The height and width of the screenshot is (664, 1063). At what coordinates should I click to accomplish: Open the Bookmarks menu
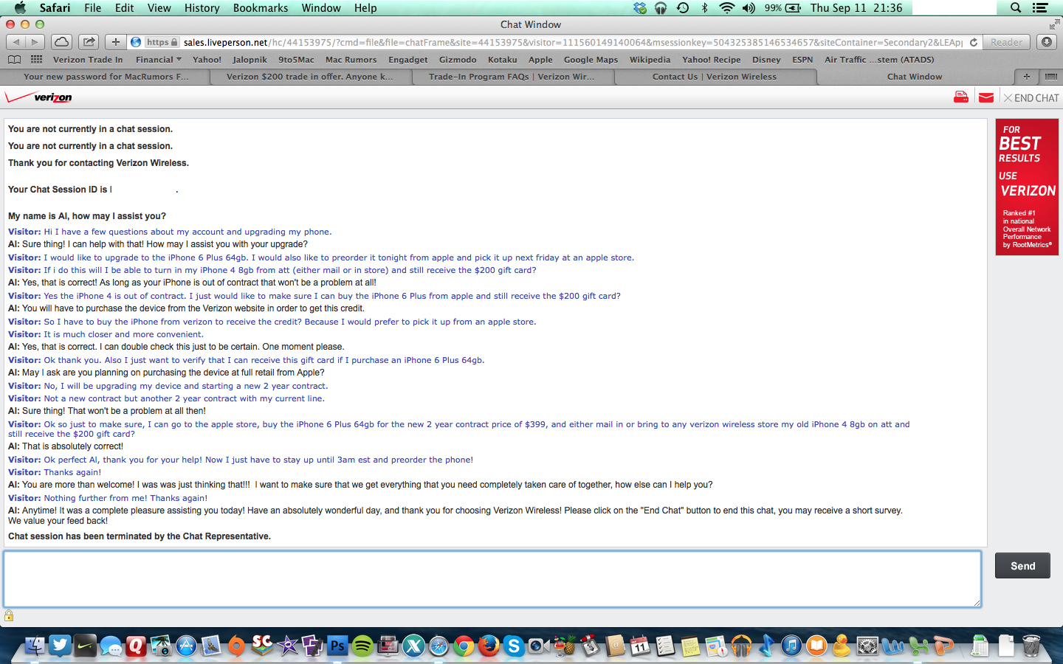tap(261, 8)
